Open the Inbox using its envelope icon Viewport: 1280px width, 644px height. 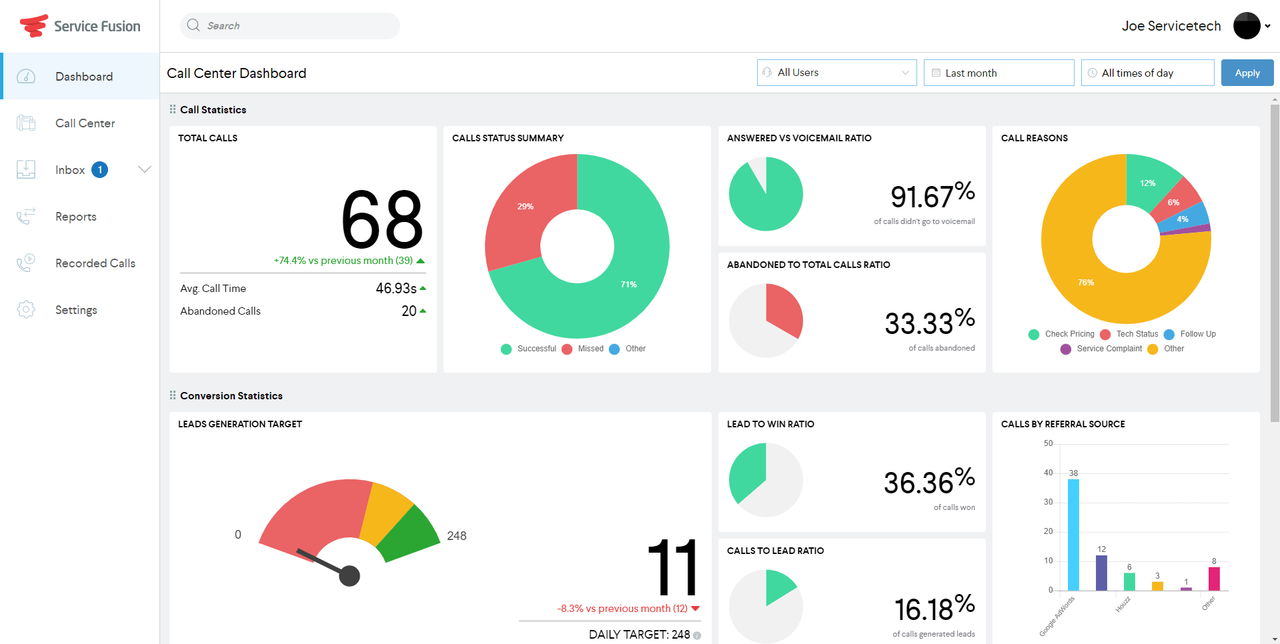point(26,169)
